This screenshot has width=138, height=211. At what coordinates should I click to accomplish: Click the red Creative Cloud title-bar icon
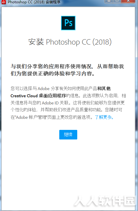[x=4, y=2]
